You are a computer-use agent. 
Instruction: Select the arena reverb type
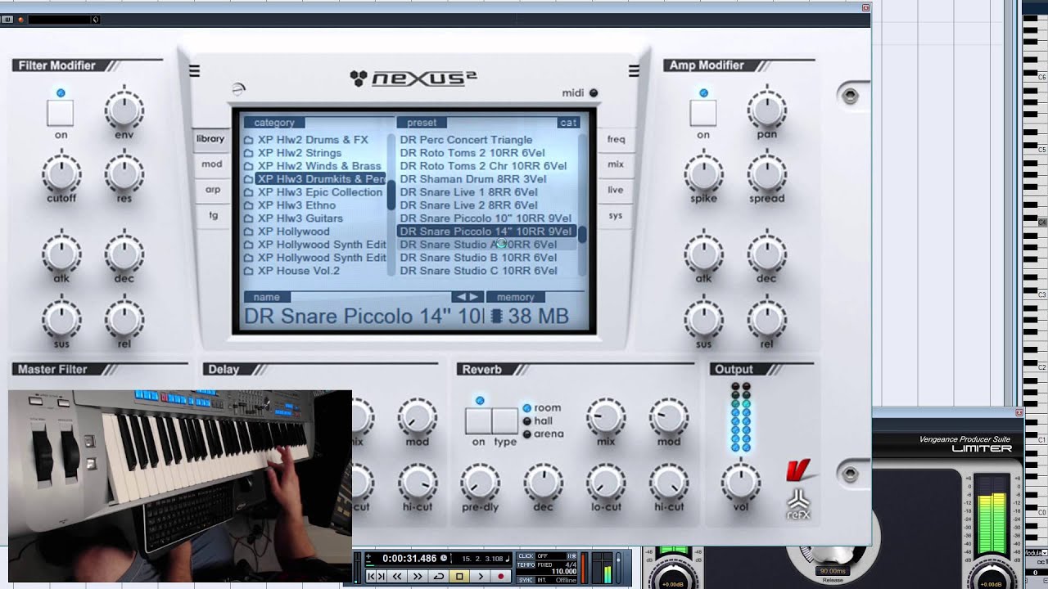click(543, 434)
